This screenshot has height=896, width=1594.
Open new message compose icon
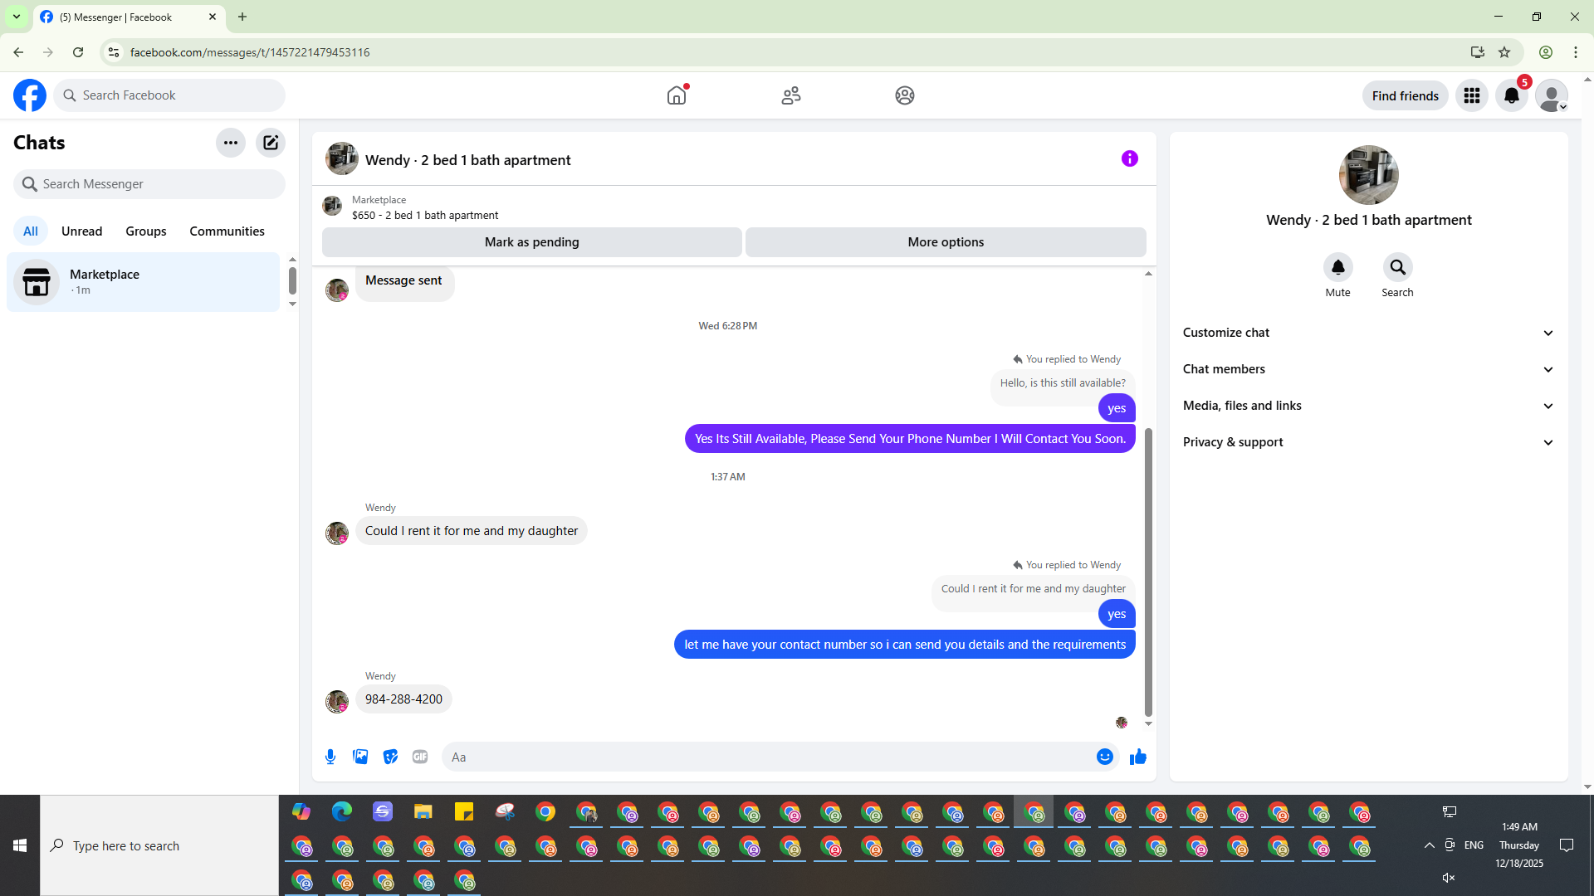(x=271, y=143)
